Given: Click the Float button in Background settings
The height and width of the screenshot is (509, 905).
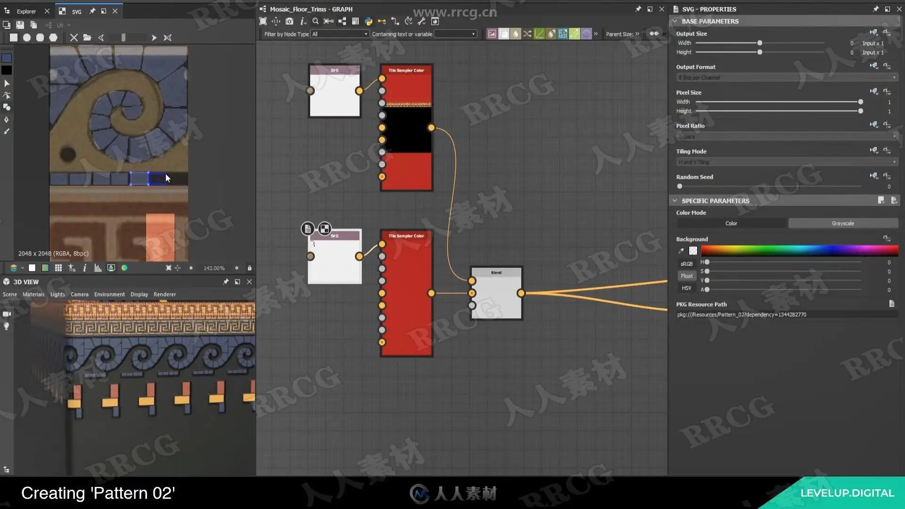Looking at the screenshot, I should click(686, 276).
